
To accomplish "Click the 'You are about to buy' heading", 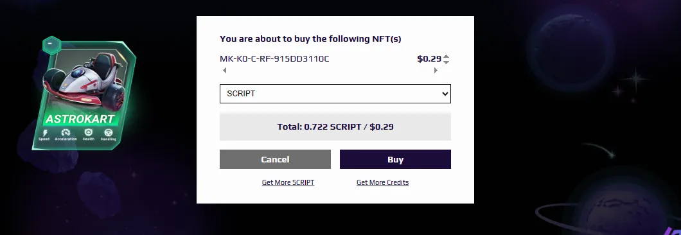I will 310,39.
